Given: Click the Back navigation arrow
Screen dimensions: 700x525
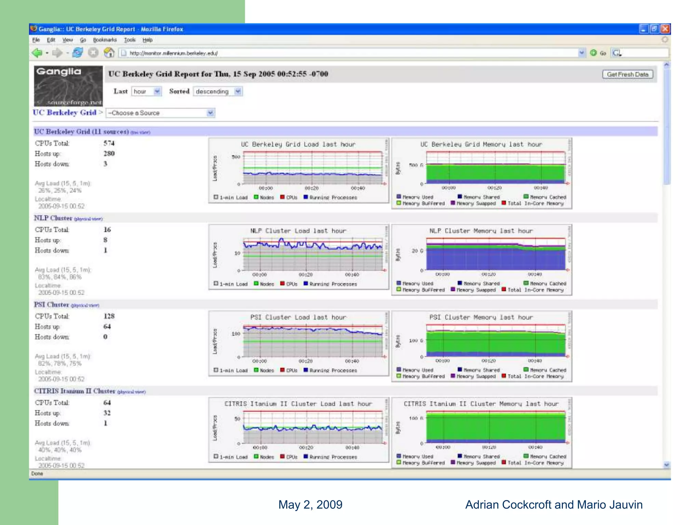Looking at the screenshot, I should click(x=37, y=53).
